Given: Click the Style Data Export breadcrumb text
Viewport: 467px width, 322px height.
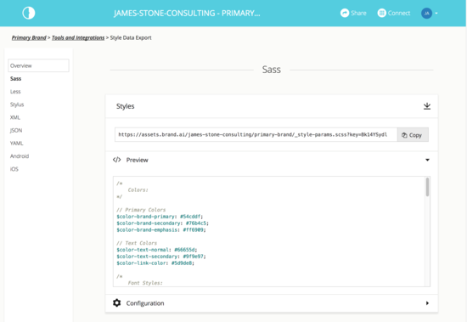Looking at the screenshot, I should pyautogui.click(x=131, y=38).
